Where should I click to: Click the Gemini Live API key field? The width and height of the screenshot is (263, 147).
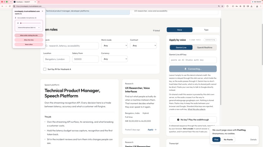(x=193, y=60)
